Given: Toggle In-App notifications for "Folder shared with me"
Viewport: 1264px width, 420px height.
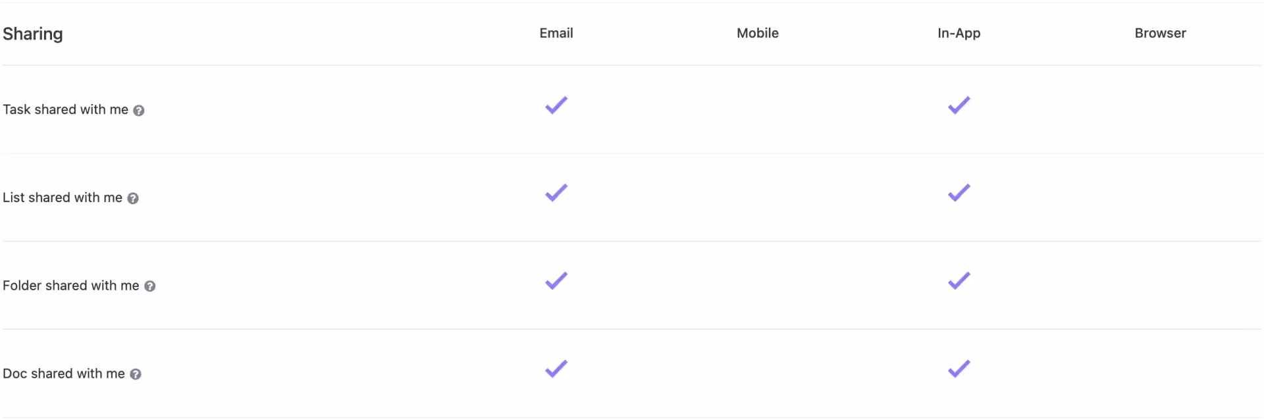Looking at the screenshot, I should [959, 281].
